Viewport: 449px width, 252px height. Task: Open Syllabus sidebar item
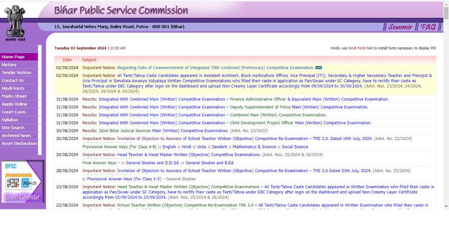click(x=19, y=120)
